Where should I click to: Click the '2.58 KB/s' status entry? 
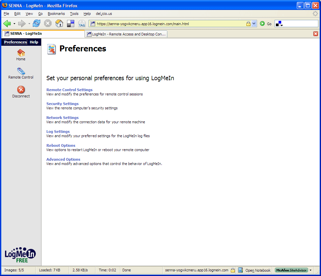(x=80, y=270)
